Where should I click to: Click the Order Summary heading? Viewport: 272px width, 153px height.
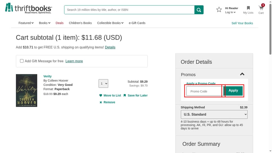(x=201, y=144)
